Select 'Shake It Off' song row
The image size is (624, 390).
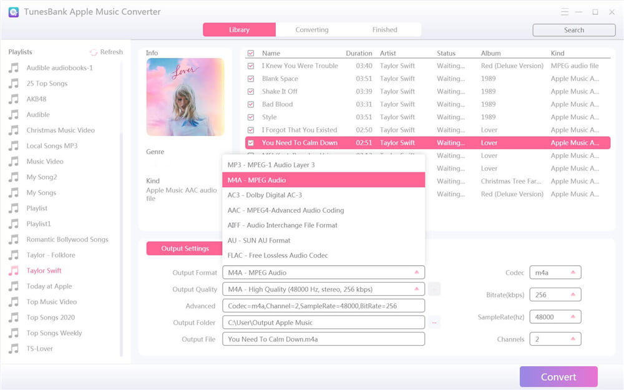pos(428,92)
